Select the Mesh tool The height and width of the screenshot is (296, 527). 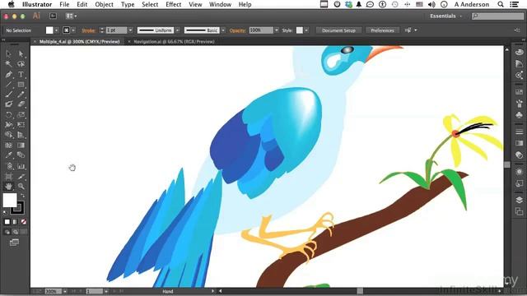tap(9, 146)
